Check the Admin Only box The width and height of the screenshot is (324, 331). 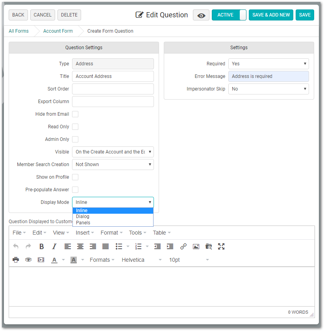point(75,139)
